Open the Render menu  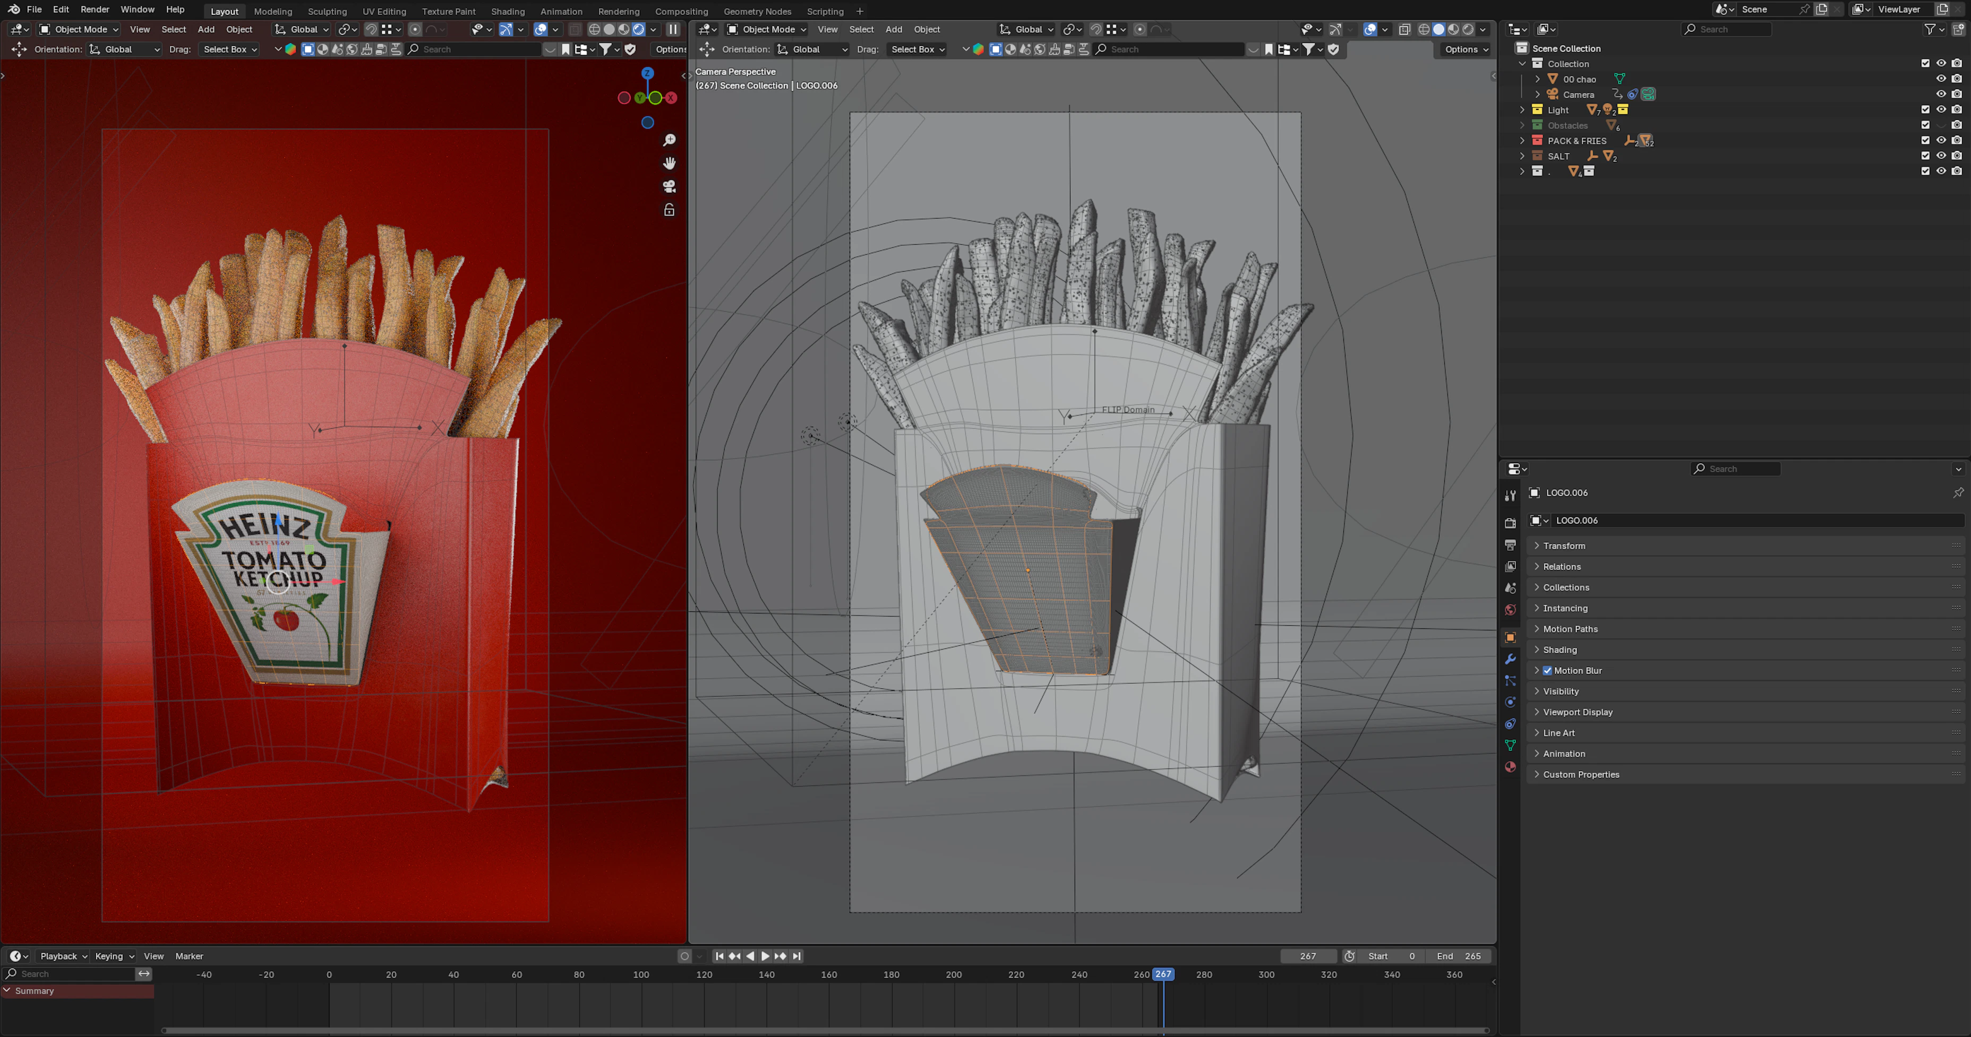point(95,9)
